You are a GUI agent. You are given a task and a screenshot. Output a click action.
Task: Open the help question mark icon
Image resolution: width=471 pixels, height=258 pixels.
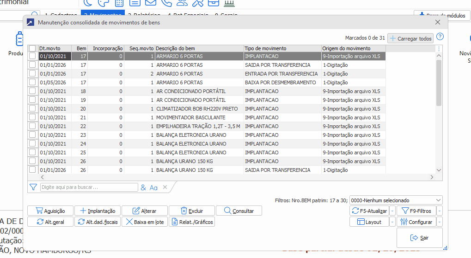pyautogui.click(x=440, y=37)
